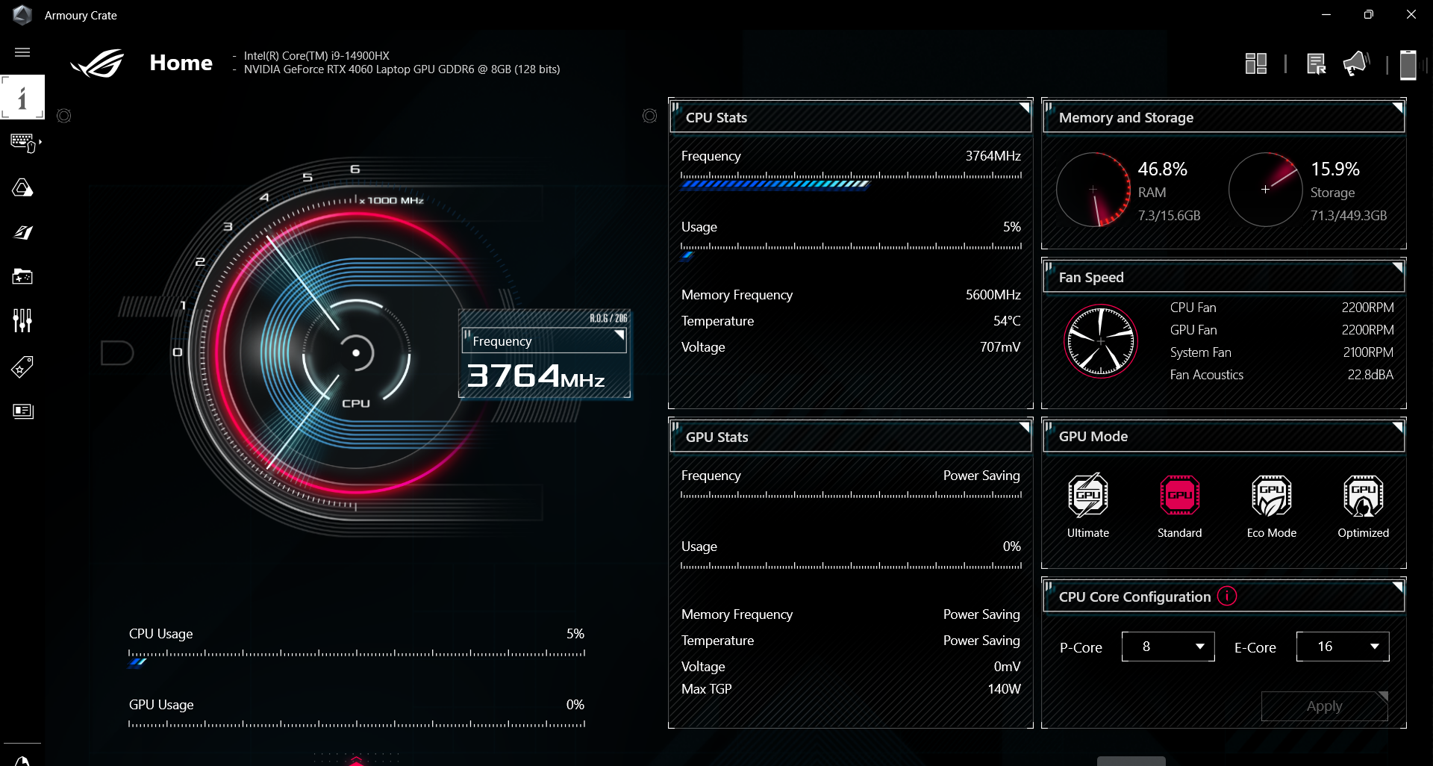This screenshot has height=766, width=1433.
Task: Open the mobile app connection icon
Action: tap(1408, 65)
